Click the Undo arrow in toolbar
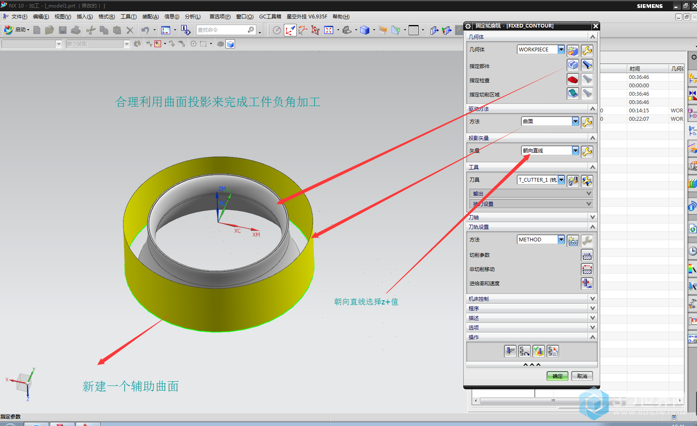Screen dimensions: 697x426 (x=145, y=30)
